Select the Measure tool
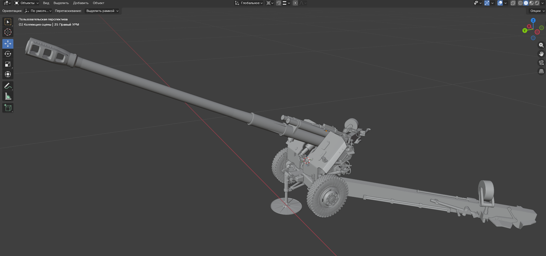Image resolution: width=546 pixels, height=256 pixels. coord(8,96)
